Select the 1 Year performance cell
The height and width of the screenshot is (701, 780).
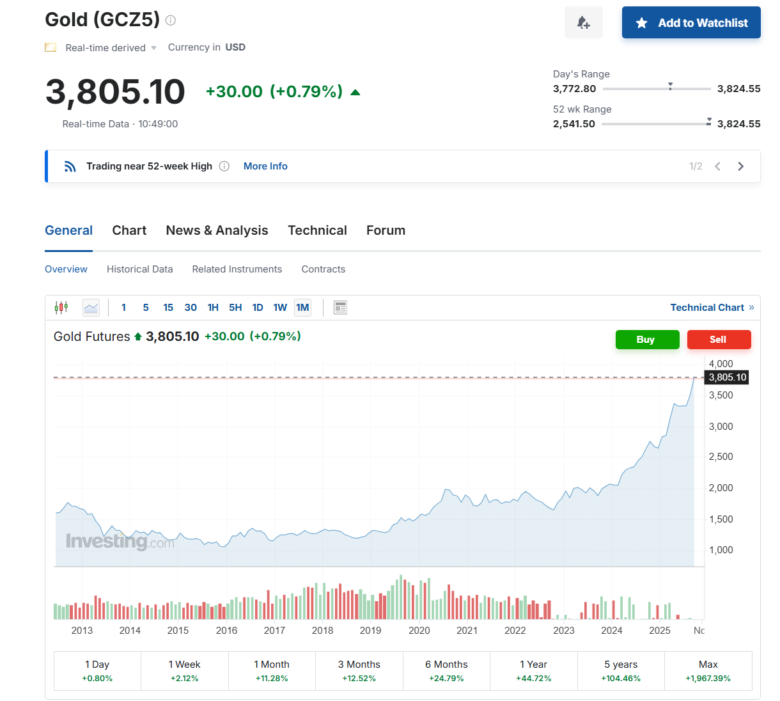coord(534,671)
